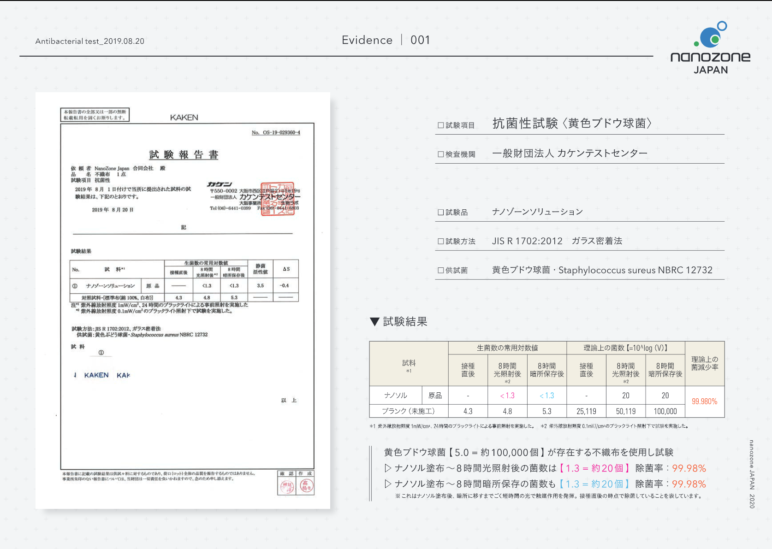The image size is (772, 549).
Task: Select the text 抗菌性試験〈黄色ブドウ球菌〉
Action: click(572, 124)
